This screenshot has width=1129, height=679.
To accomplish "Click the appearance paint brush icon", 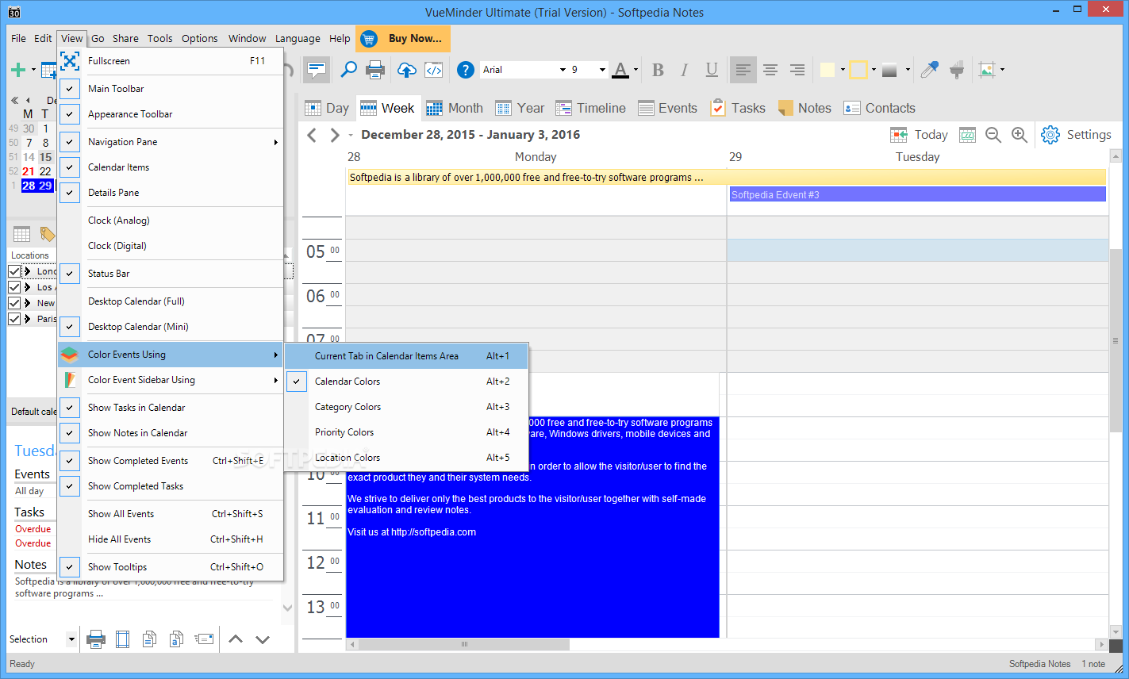I will [957, 70].
